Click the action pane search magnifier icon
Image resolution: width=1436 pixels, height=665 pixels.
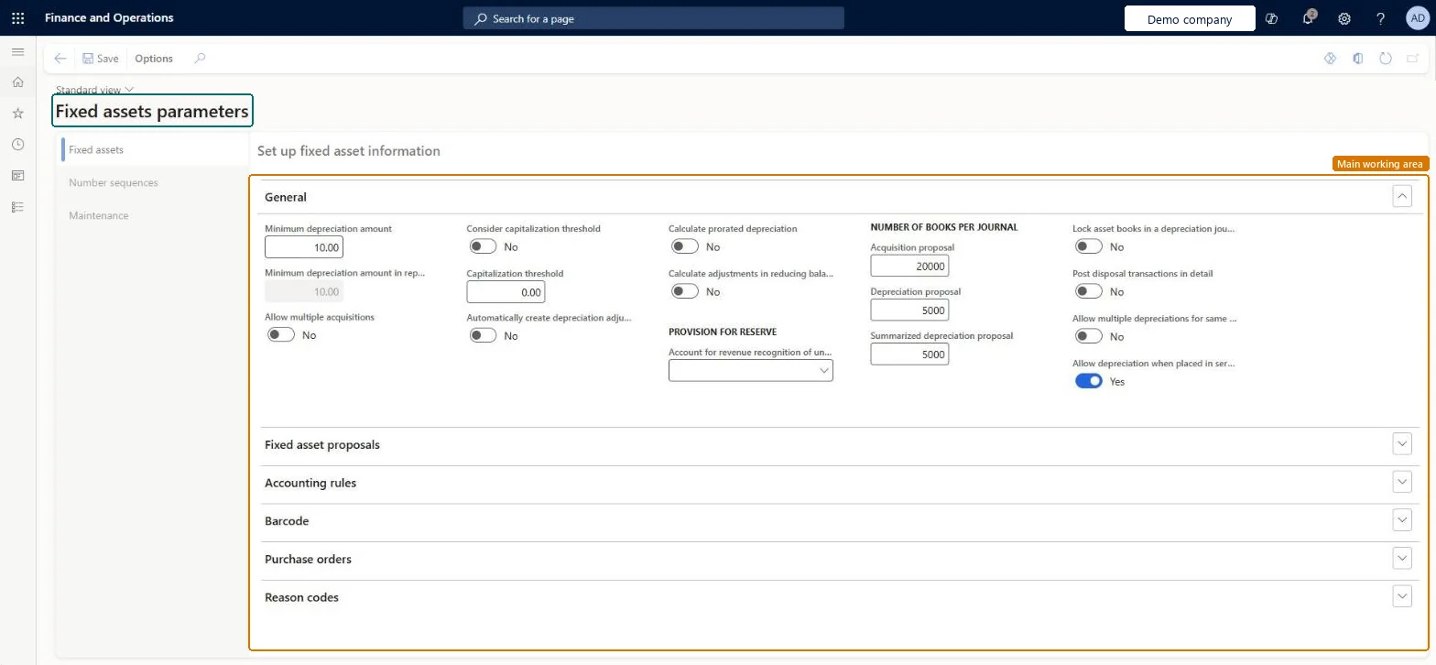click(x=200, y=59)
